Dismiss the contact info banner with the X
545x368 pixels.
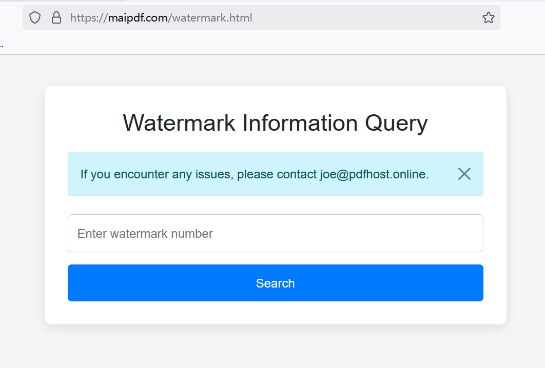(x=464, y=174)
